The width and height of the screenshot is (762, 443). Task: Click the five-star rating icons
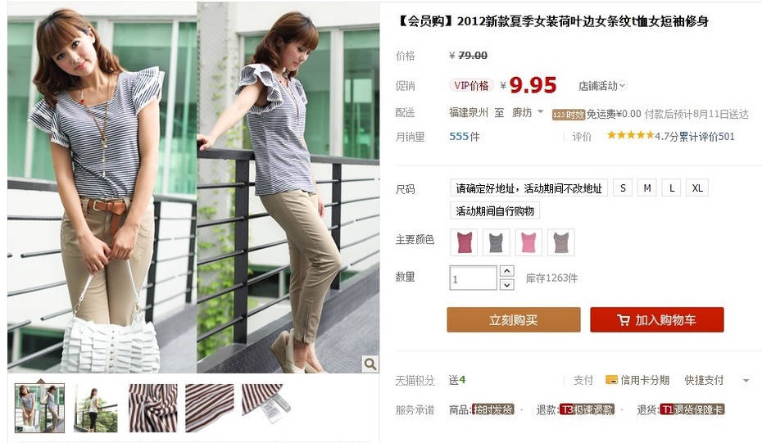630,135
